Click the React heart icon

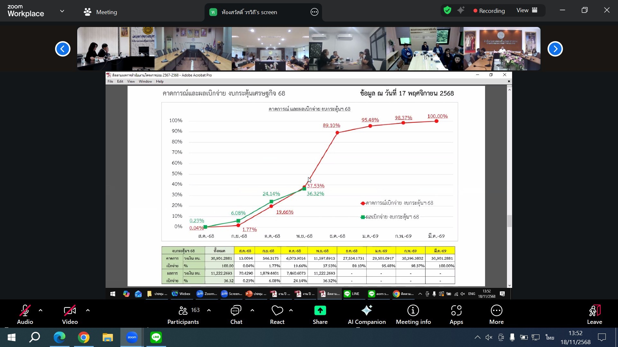(x=277, y=311)
